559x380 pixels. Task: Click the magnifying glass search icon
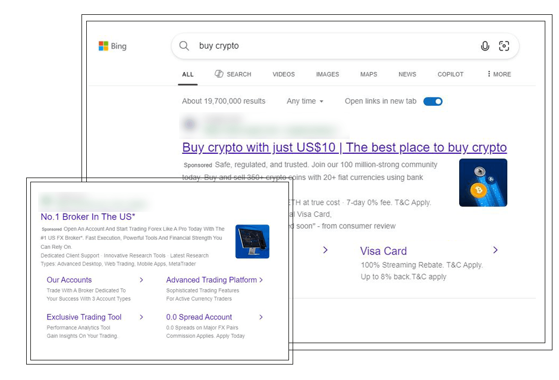[x=184, y=46]
